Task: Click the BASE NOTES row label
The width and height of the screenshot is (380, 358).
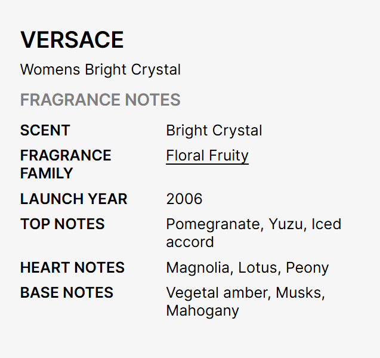Action: [67, 292]
